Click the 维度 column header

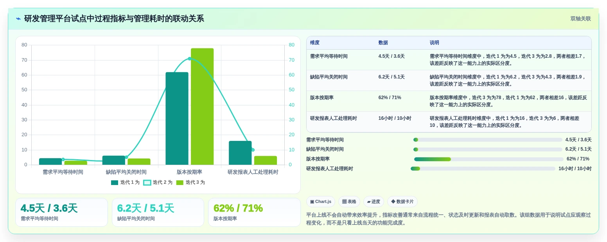coord(315,43)
